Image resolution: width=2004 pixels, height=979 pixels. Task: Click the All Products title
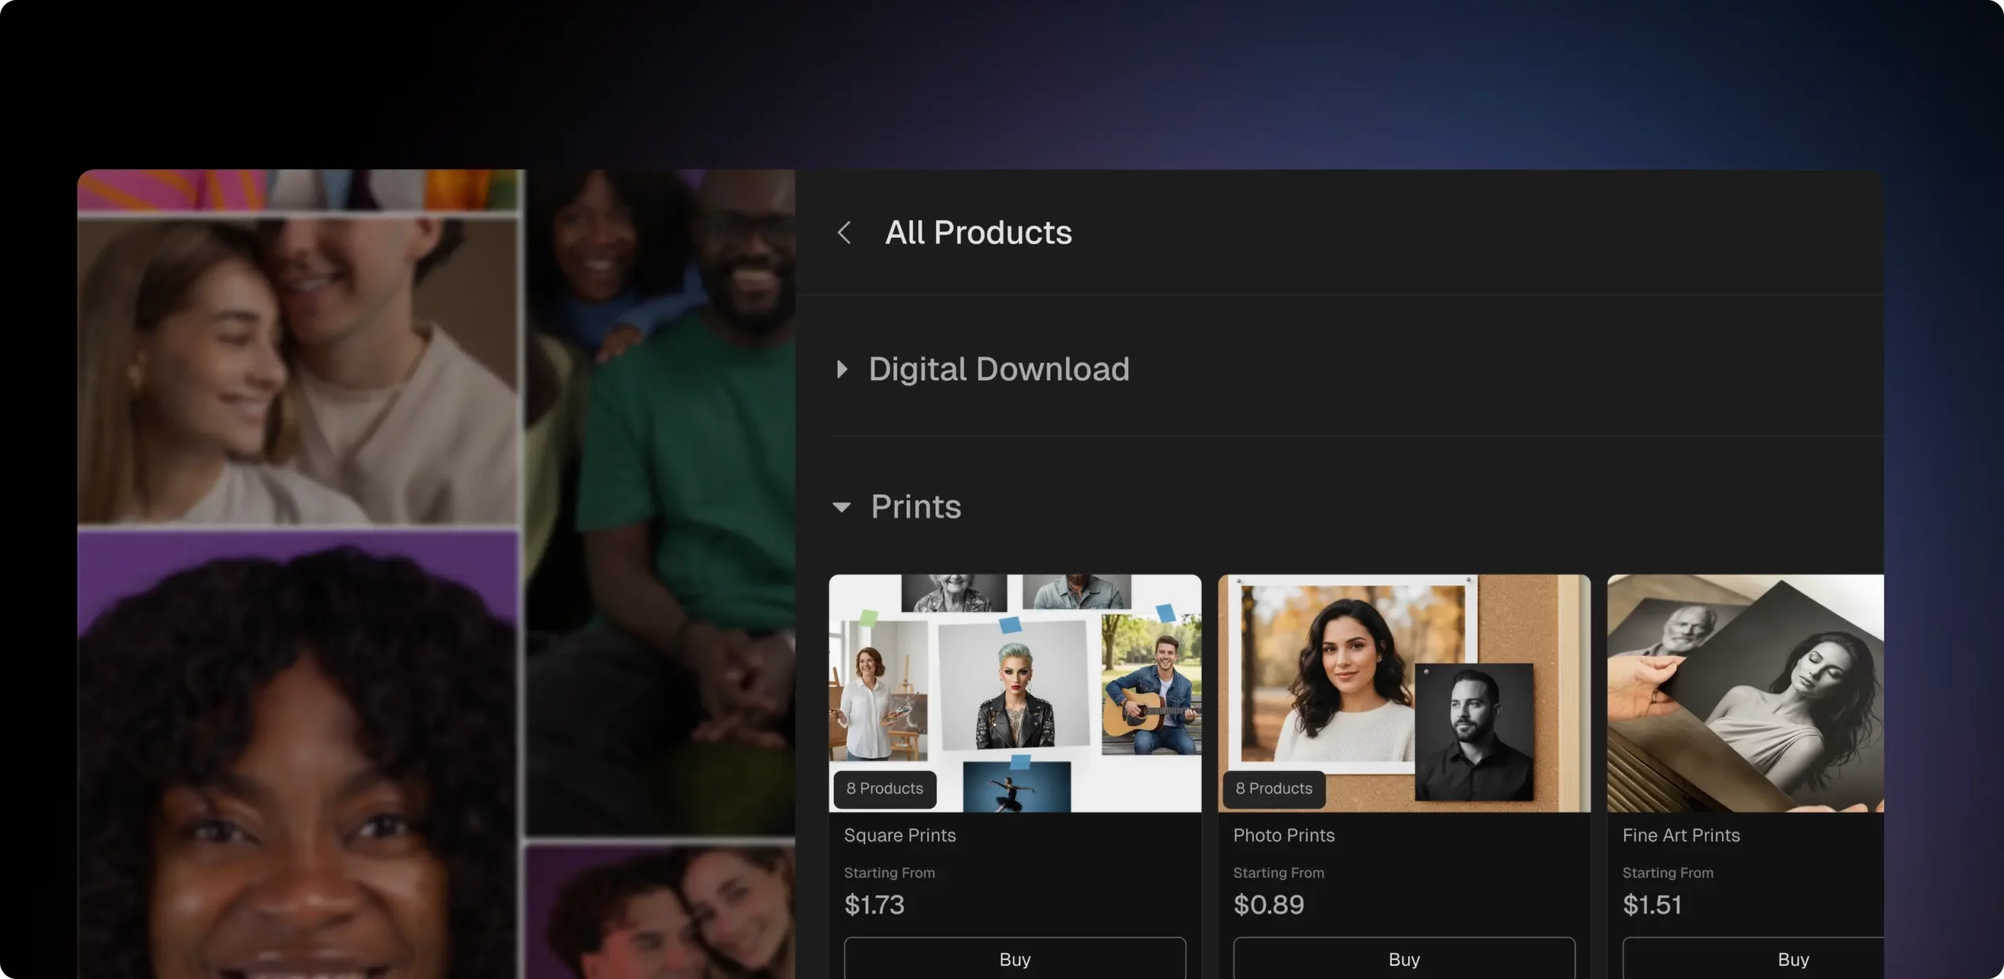(x=978, y=232)
